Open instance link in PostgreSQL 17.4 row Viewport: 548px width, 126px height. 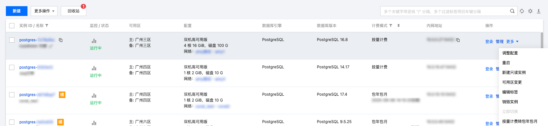pyautogui.click(x=37, y=95)
